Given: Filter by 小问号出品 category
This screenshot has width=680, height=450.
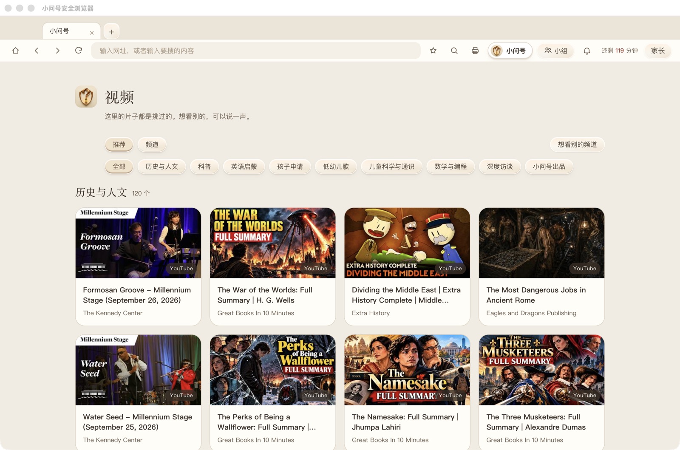Looking at the screenshot, I should [x=549, y=167].
